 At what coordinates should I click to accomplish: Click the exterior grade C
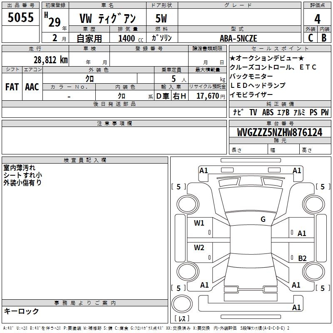tap(310, 37)
